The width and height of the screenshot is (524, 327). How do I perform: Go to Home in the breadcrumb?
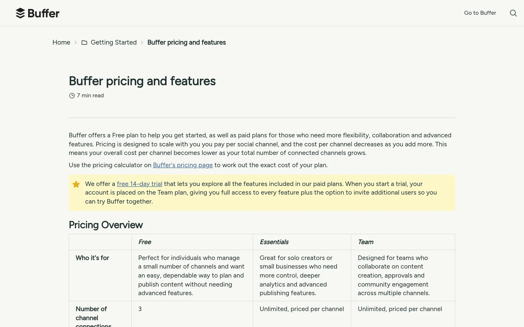click(61, 43)
